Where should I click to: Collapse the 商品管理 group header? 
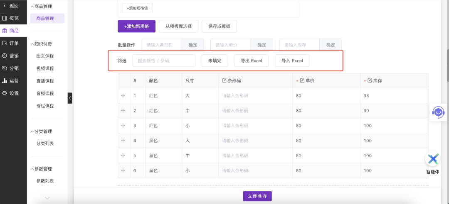[42, 6]
